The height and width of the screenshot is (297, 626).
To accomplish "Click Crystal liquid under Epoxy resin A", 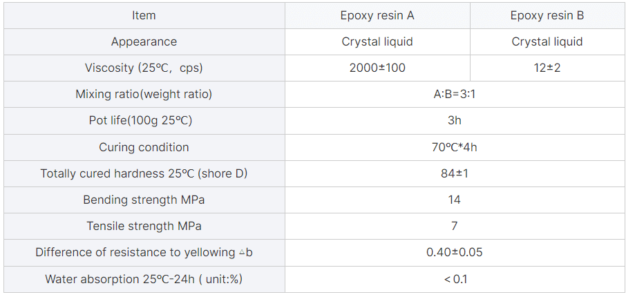I will [377, 42].
